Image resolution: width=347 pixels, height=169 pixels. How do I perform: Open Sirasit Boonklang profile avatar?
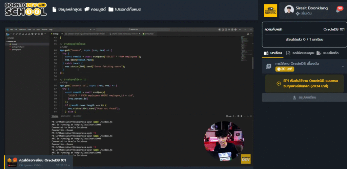(289, 10)
